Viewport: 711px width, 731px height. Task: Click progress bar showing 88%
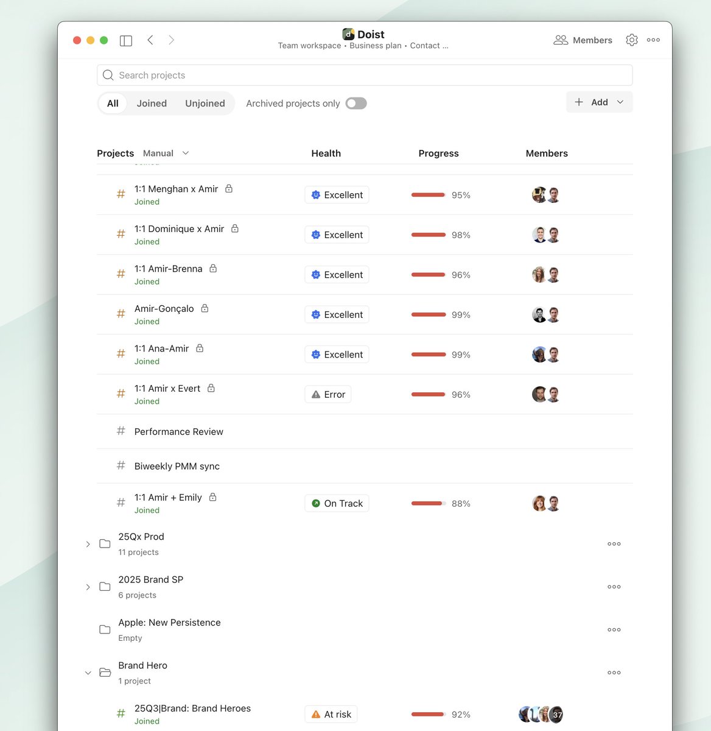point(429,503)
